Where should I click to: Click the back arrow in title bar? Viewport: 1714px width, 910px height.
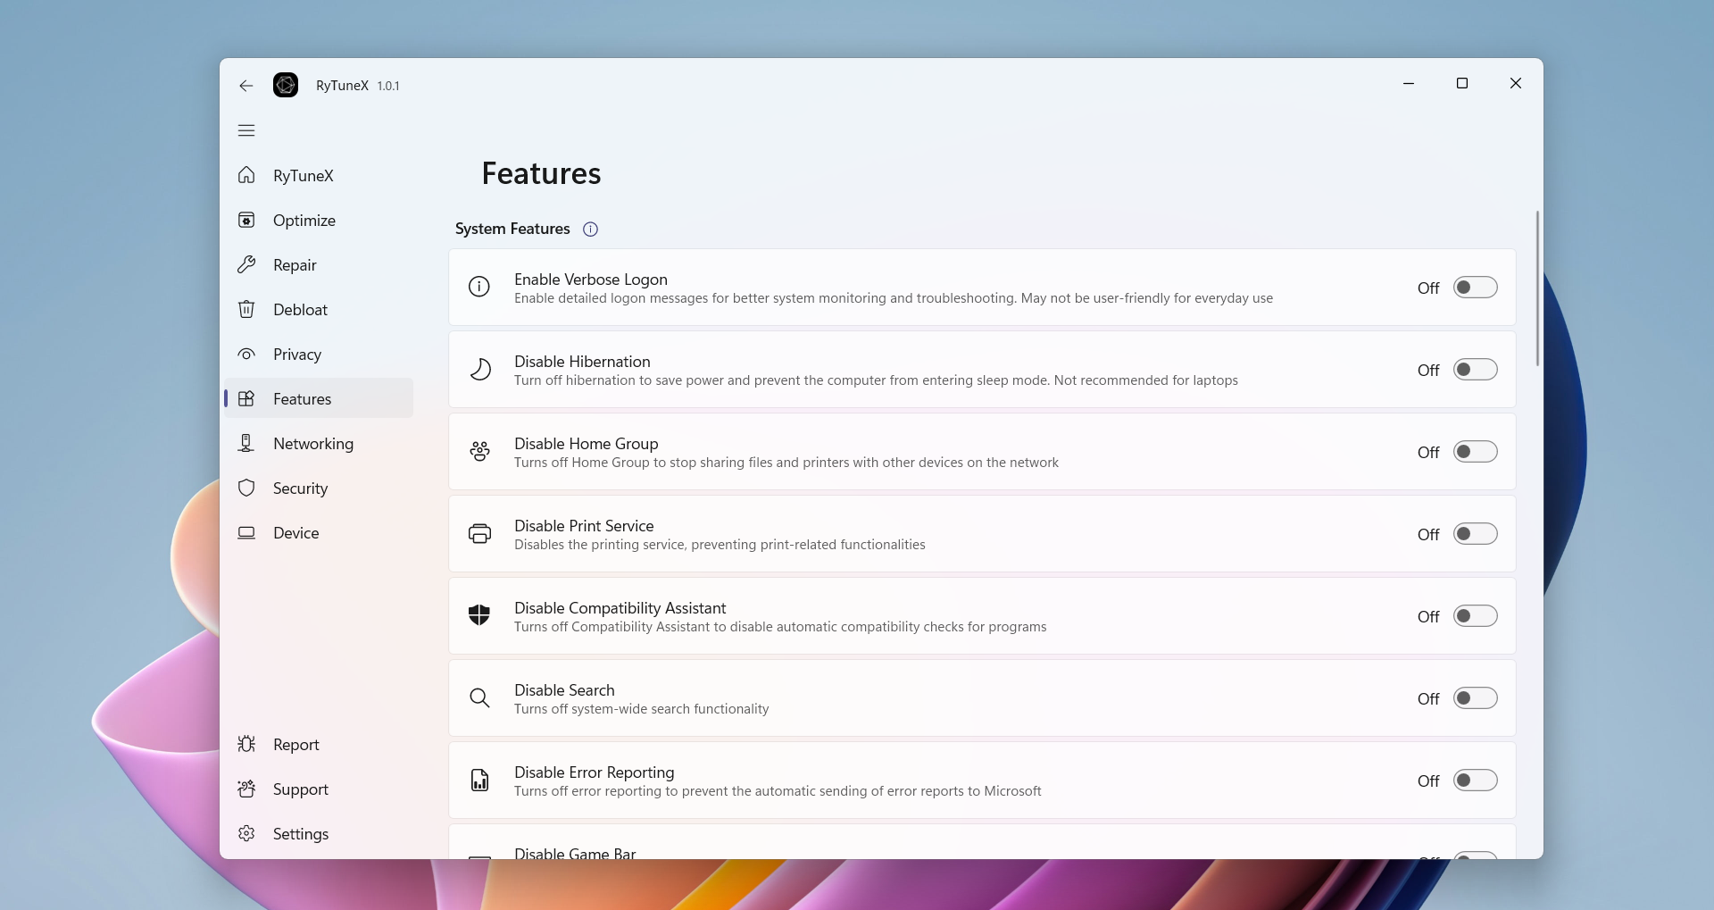tap(246, 86)
